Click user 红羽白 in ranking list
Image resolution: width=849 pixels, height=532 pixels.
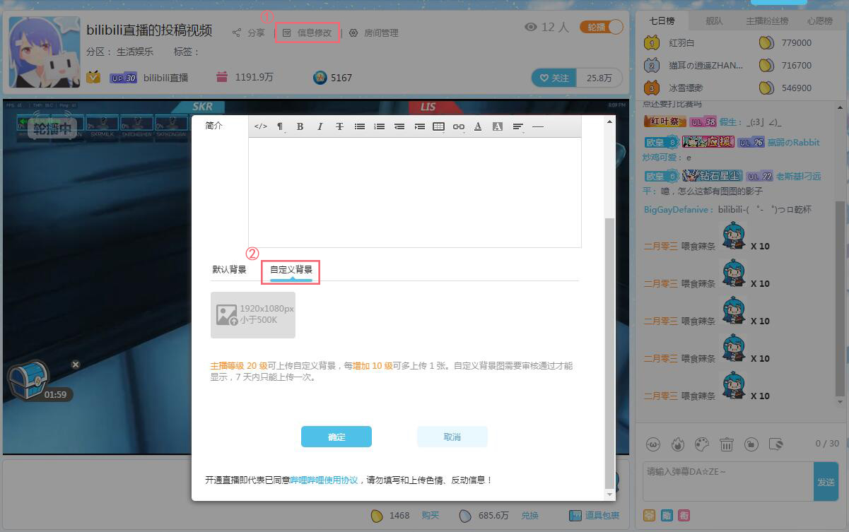(x=681, y=43)
